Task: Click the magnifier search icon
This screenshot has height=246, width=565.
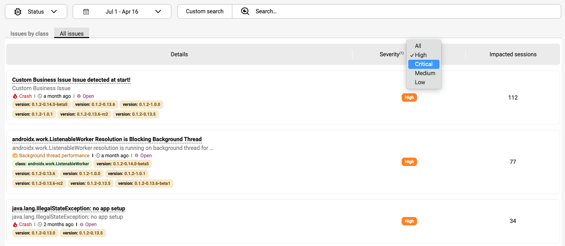Action: click(245, 12)
